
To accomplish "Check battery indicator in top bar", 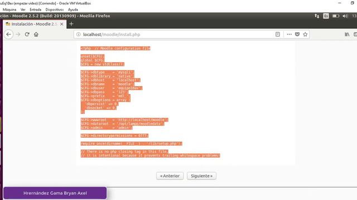I will pyautogui.click(x=336, y=16).
